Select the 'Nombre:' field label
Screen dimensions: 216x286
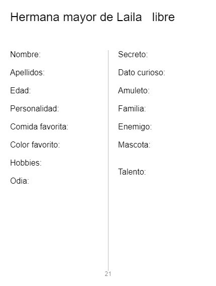point(26,54)
